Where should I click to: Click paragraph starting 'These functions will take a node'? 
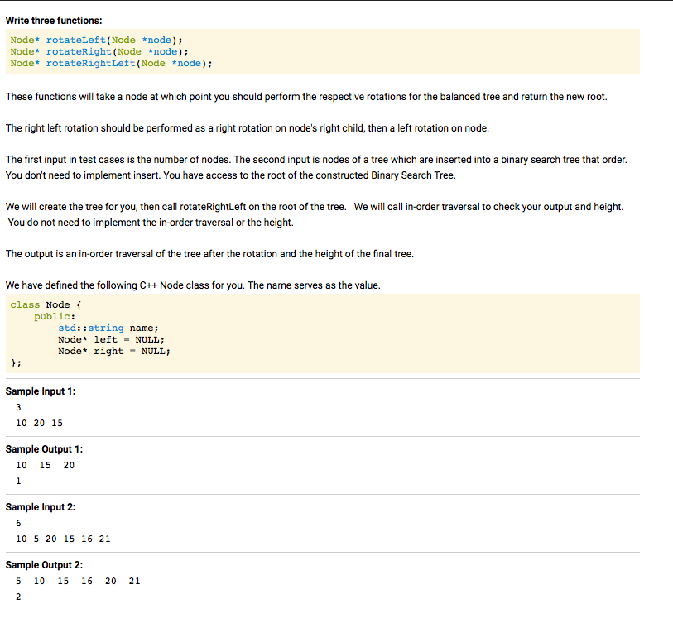pyautogui.click(x=306, y=97)
